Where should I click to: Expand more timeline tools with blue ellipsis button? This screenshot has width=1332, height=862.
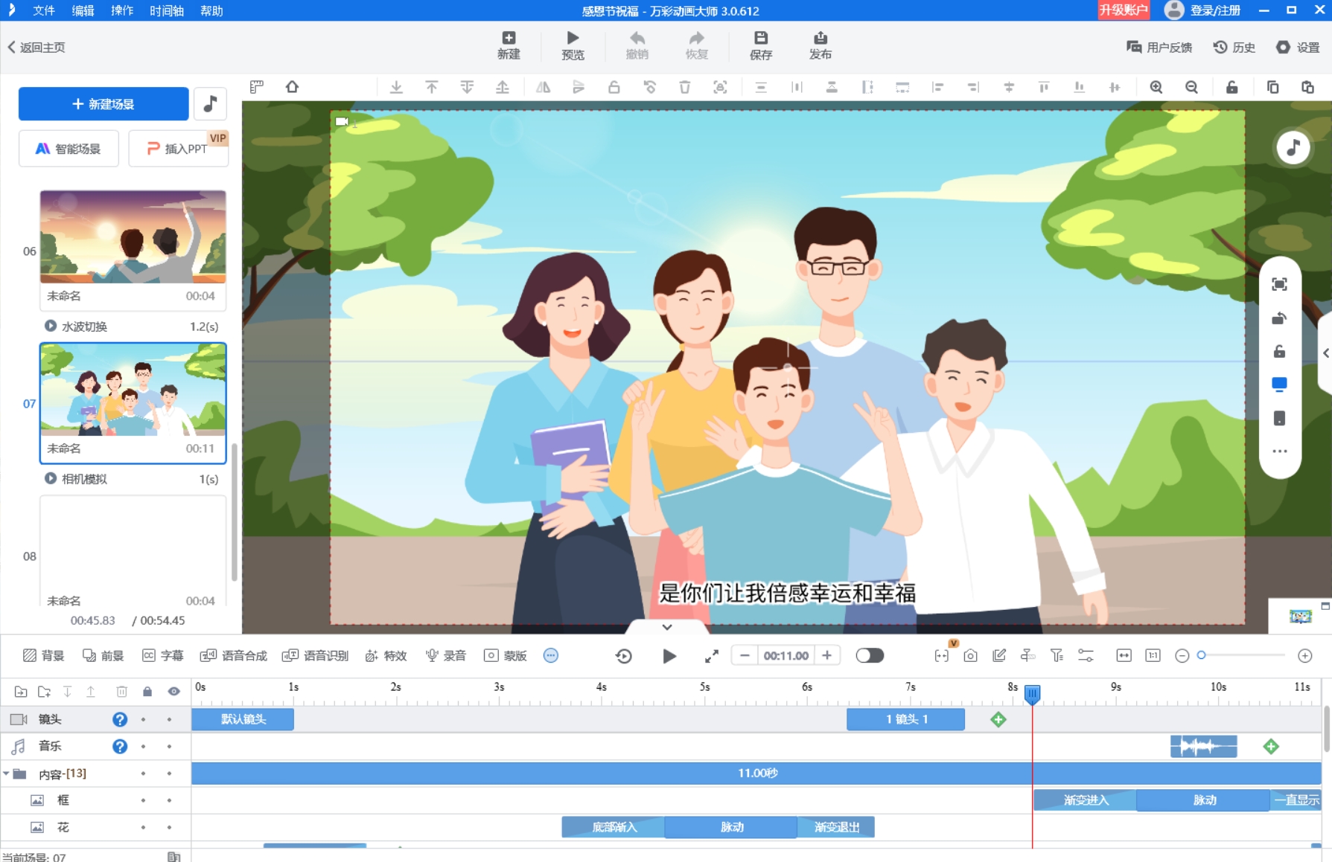(551, 655)
